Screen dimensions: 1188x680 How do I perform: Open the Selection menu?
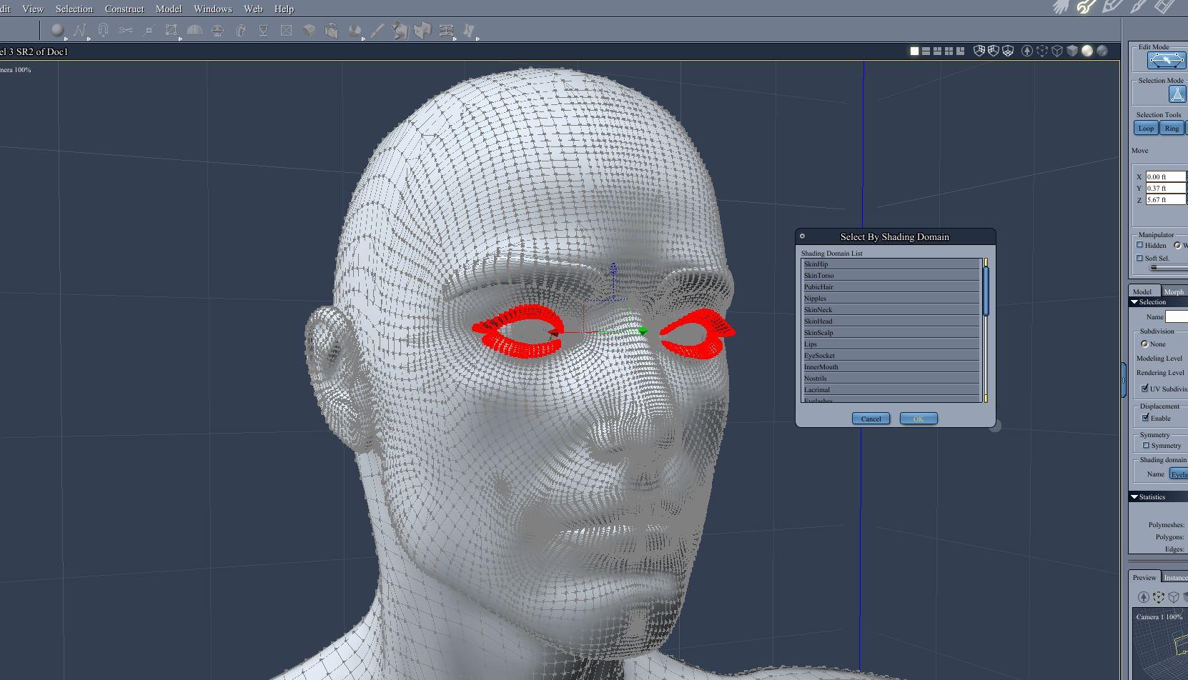click(74, 9)
